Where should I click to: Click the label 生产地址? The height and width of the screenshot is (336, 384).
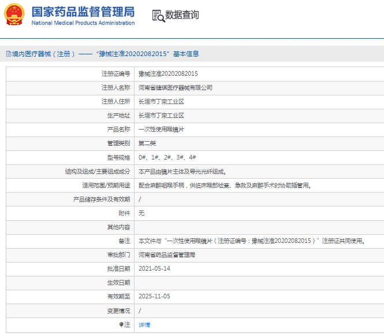tap(119, 116)
